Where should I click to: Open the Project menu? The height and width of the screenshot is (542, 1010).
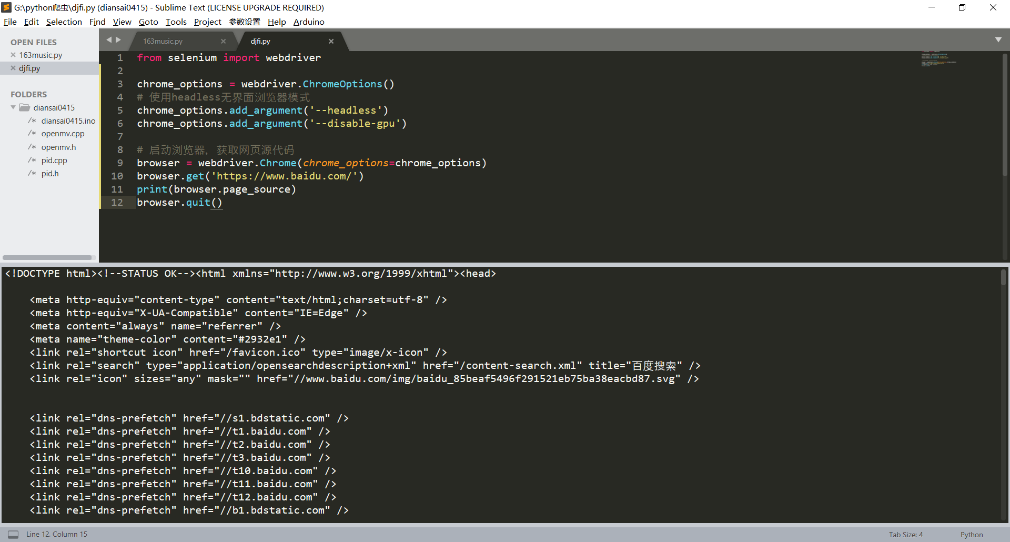(208, 22)
